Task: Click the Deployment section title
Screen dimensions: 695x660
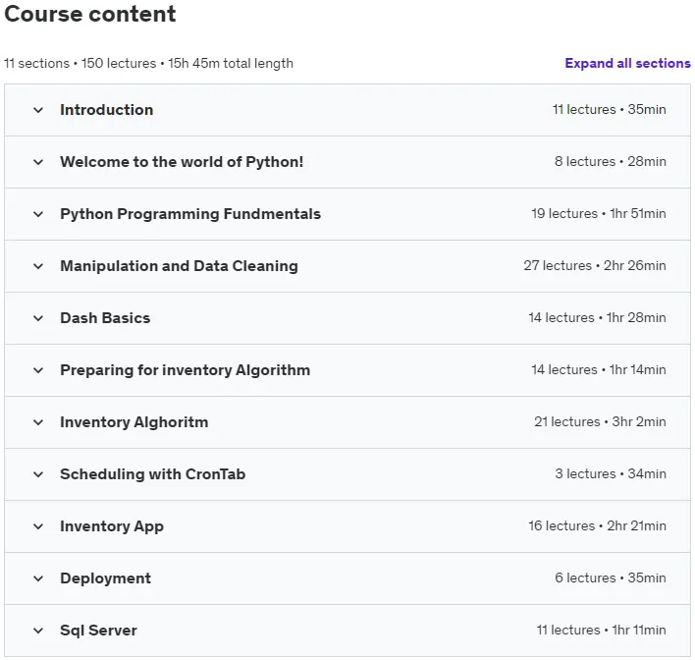Action: tap(105, 578)
